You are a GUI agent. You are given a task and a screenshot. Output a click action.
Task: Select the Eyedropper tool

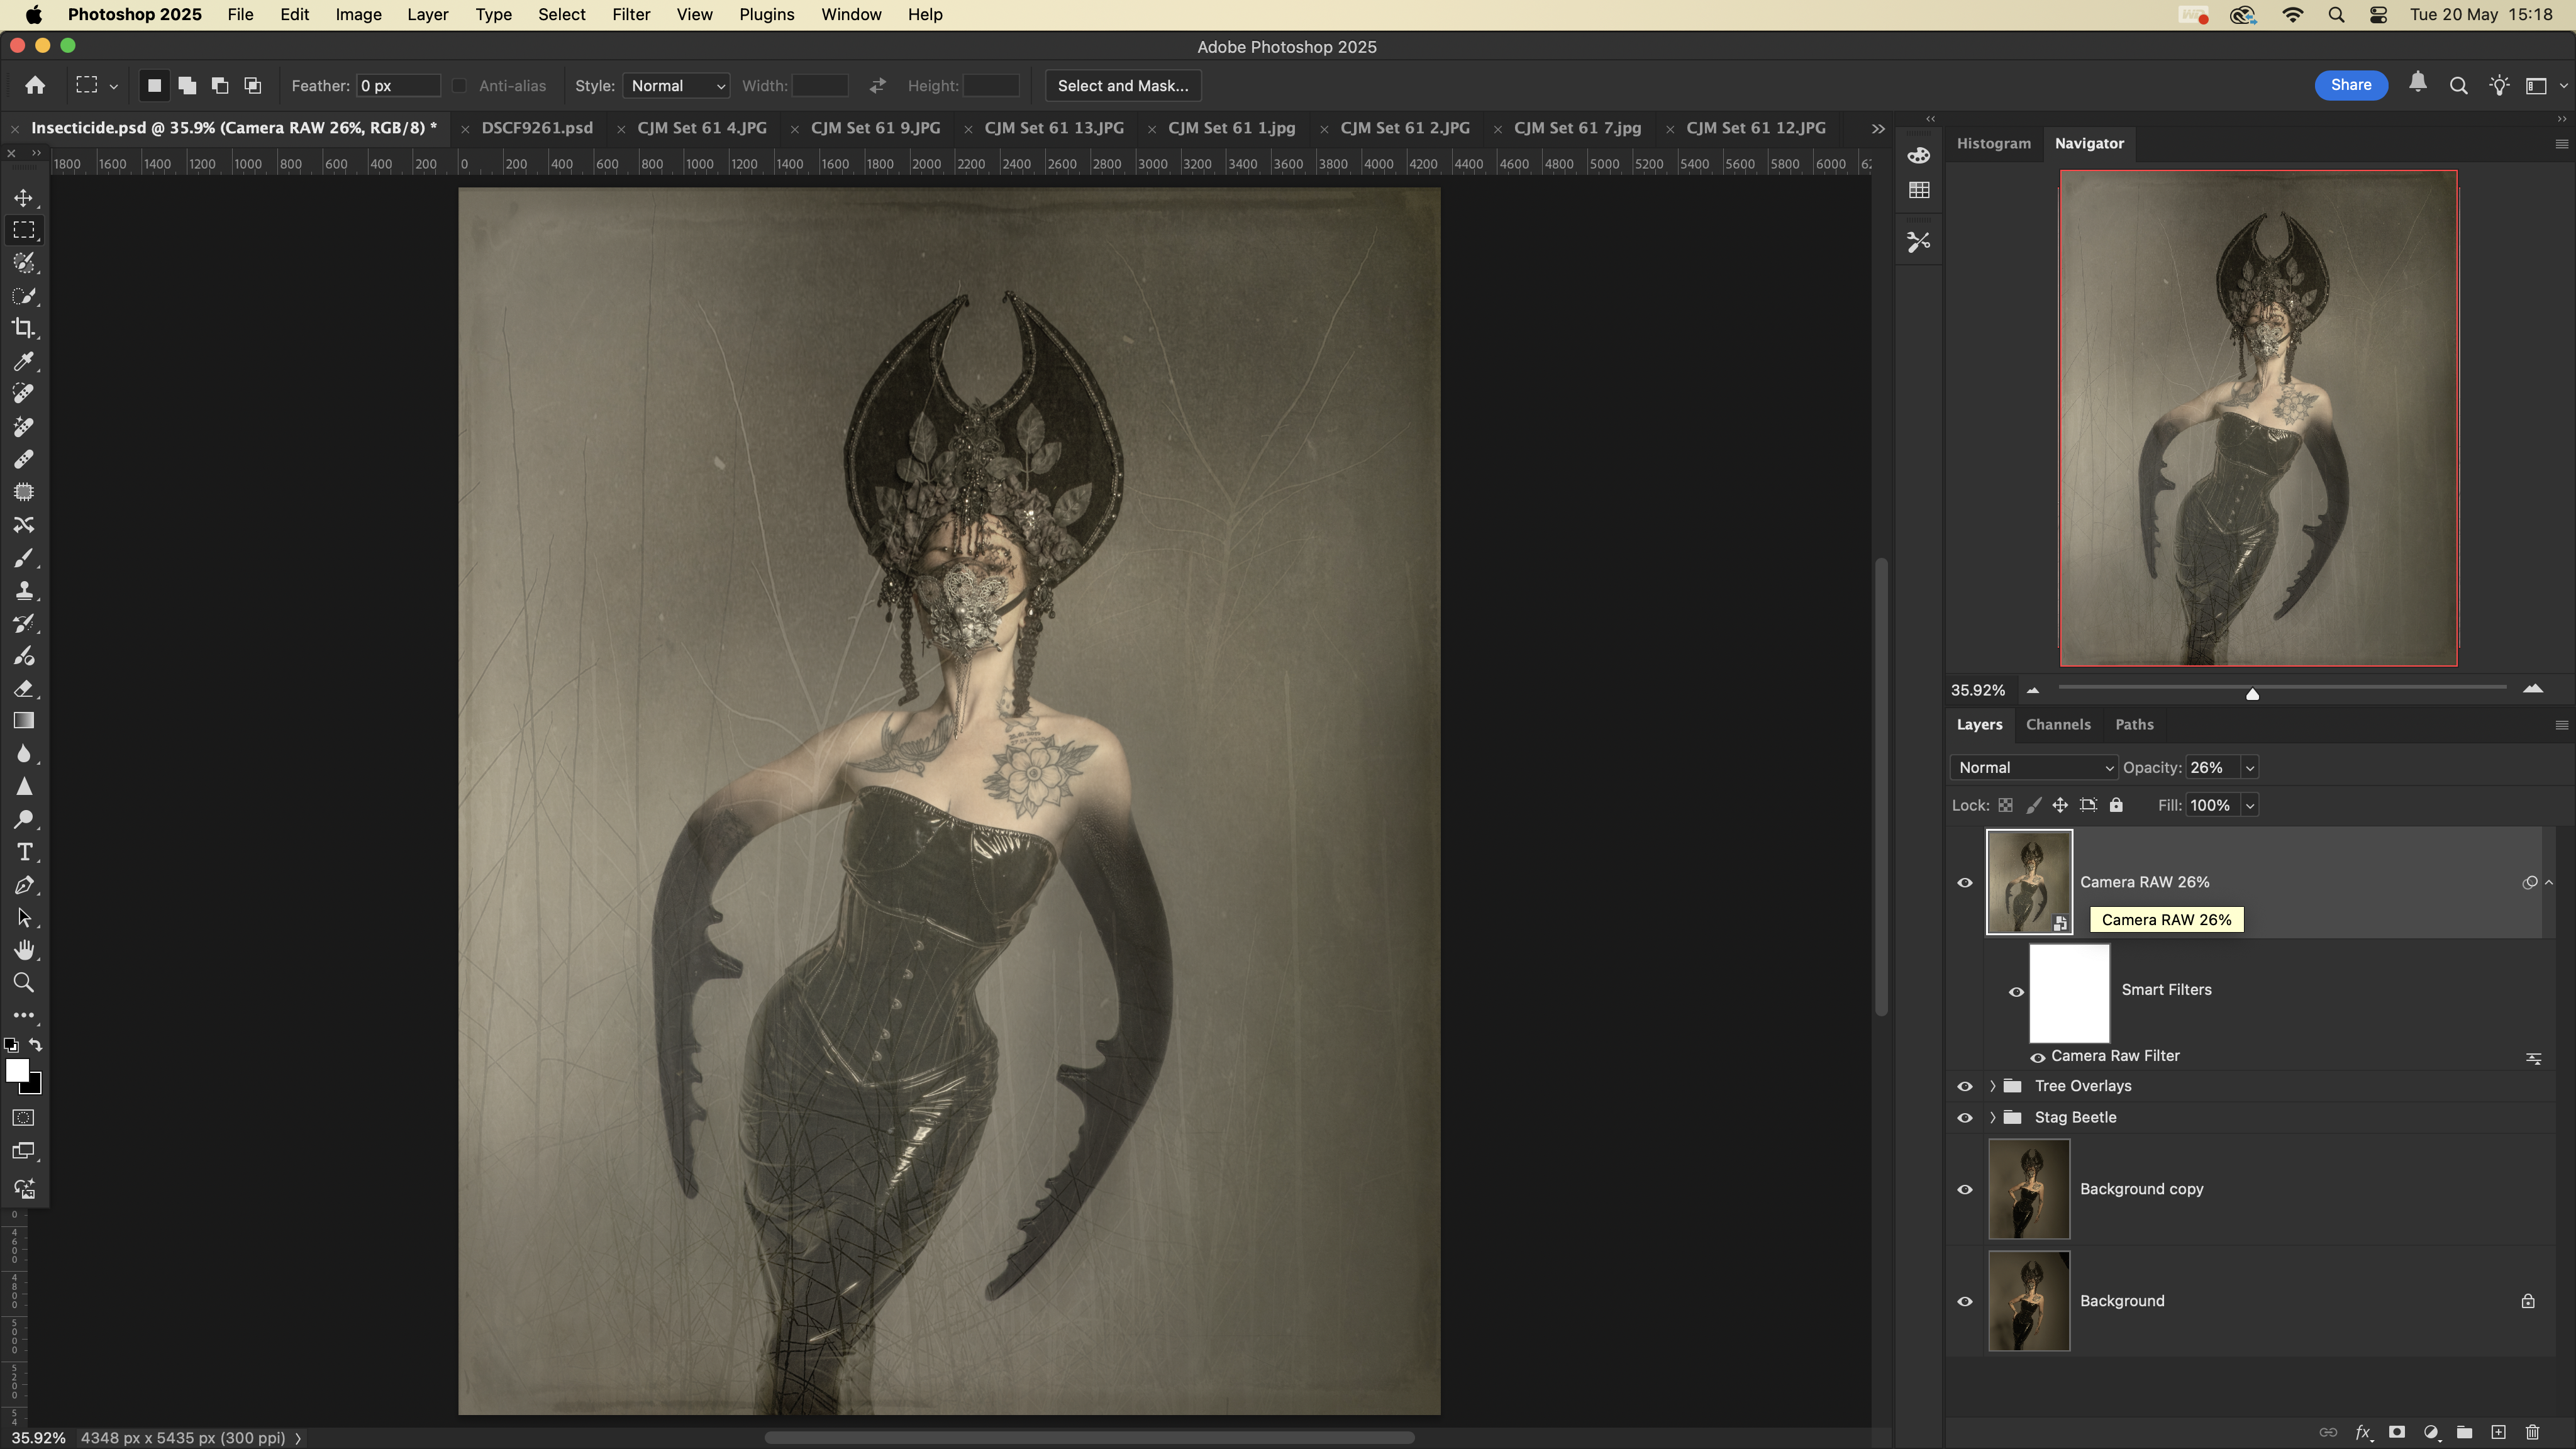[x=24, y=361]
